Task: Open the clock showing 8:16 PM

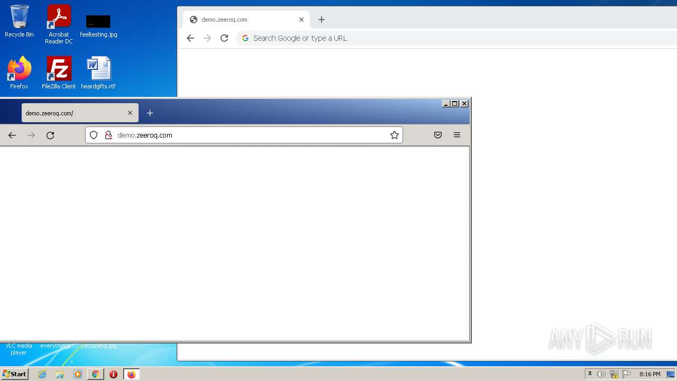Action: coord(649,374)
